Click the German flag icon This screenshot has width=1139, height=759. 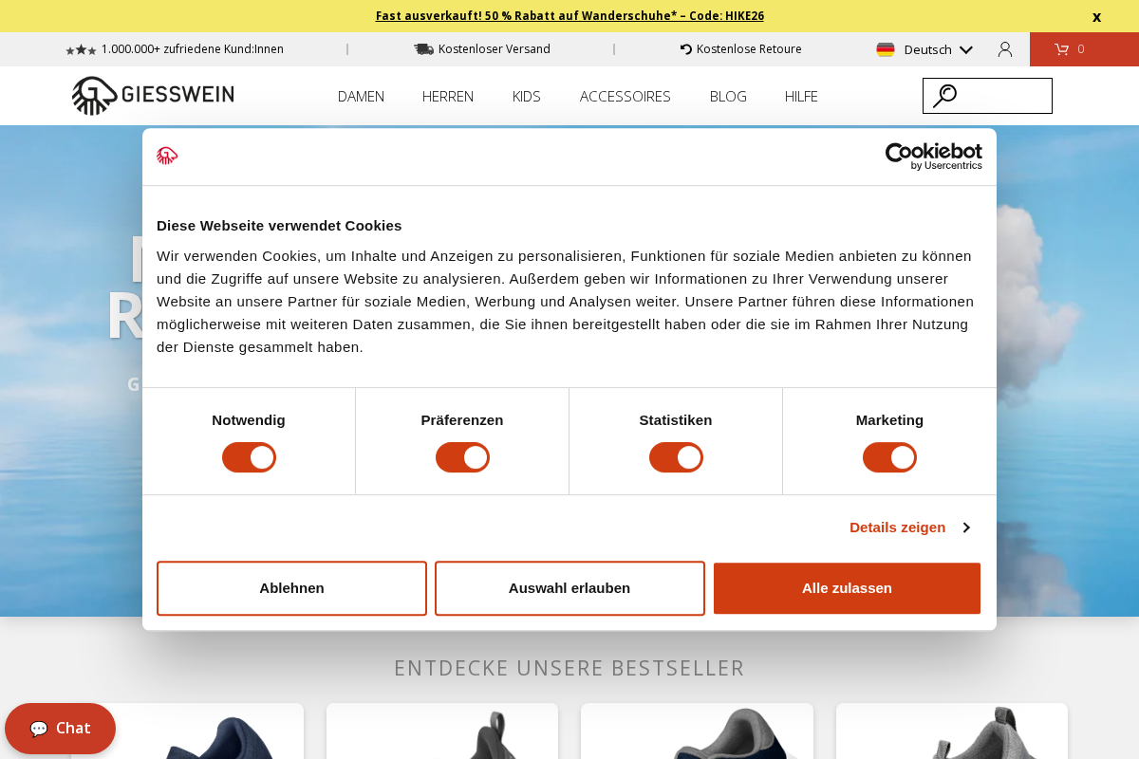point(886,48)
